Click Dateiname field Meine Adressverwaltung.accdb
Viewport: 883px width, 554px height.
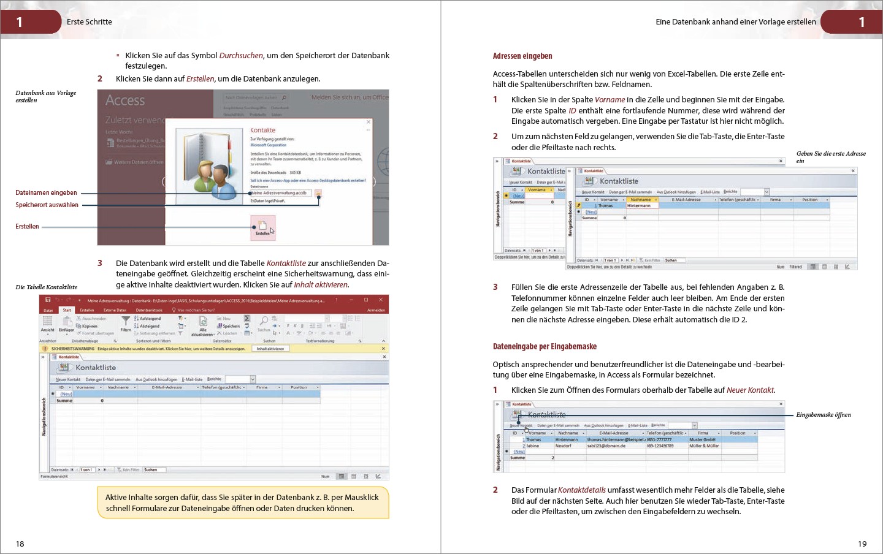(x=281, y=193)
